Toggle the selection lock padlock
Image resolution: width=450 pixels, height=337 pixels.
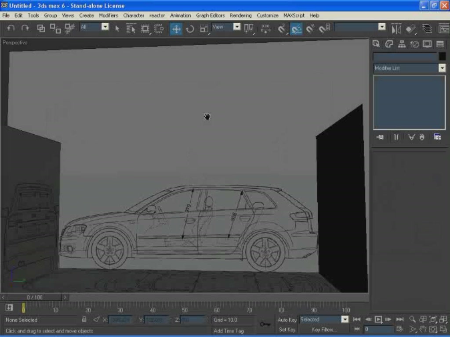click(x=84, y=319)
